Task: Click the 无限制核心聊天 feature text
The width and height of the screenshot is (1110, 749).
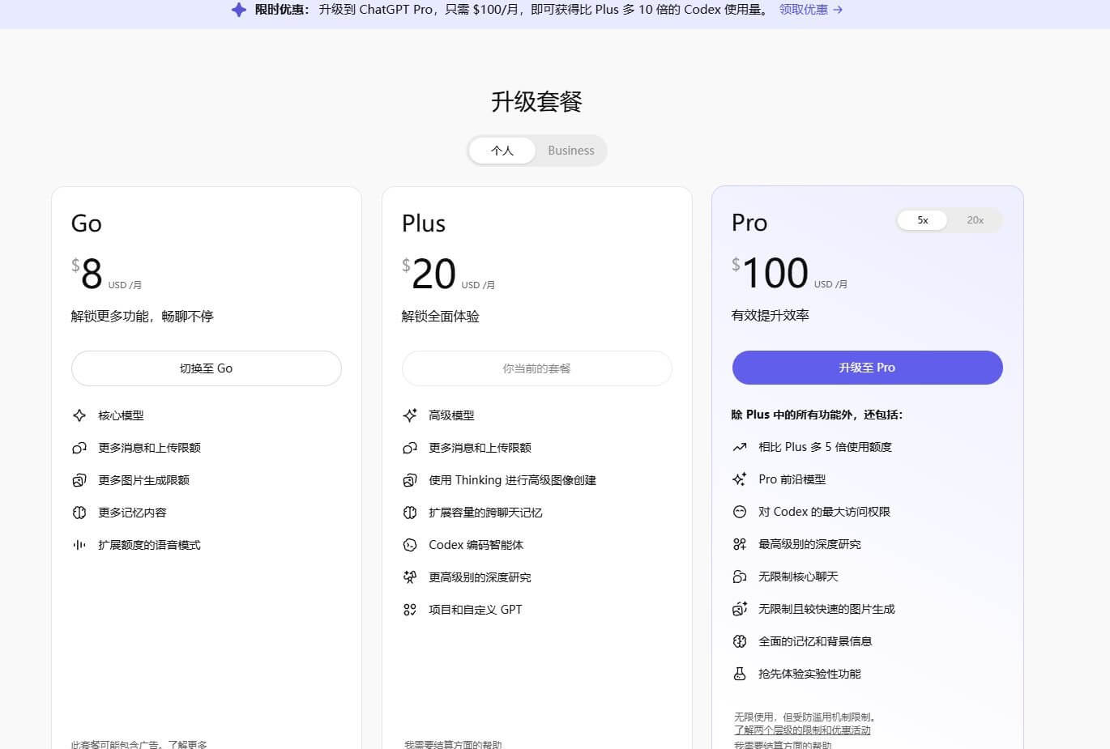Action: [x=799, y=577]
